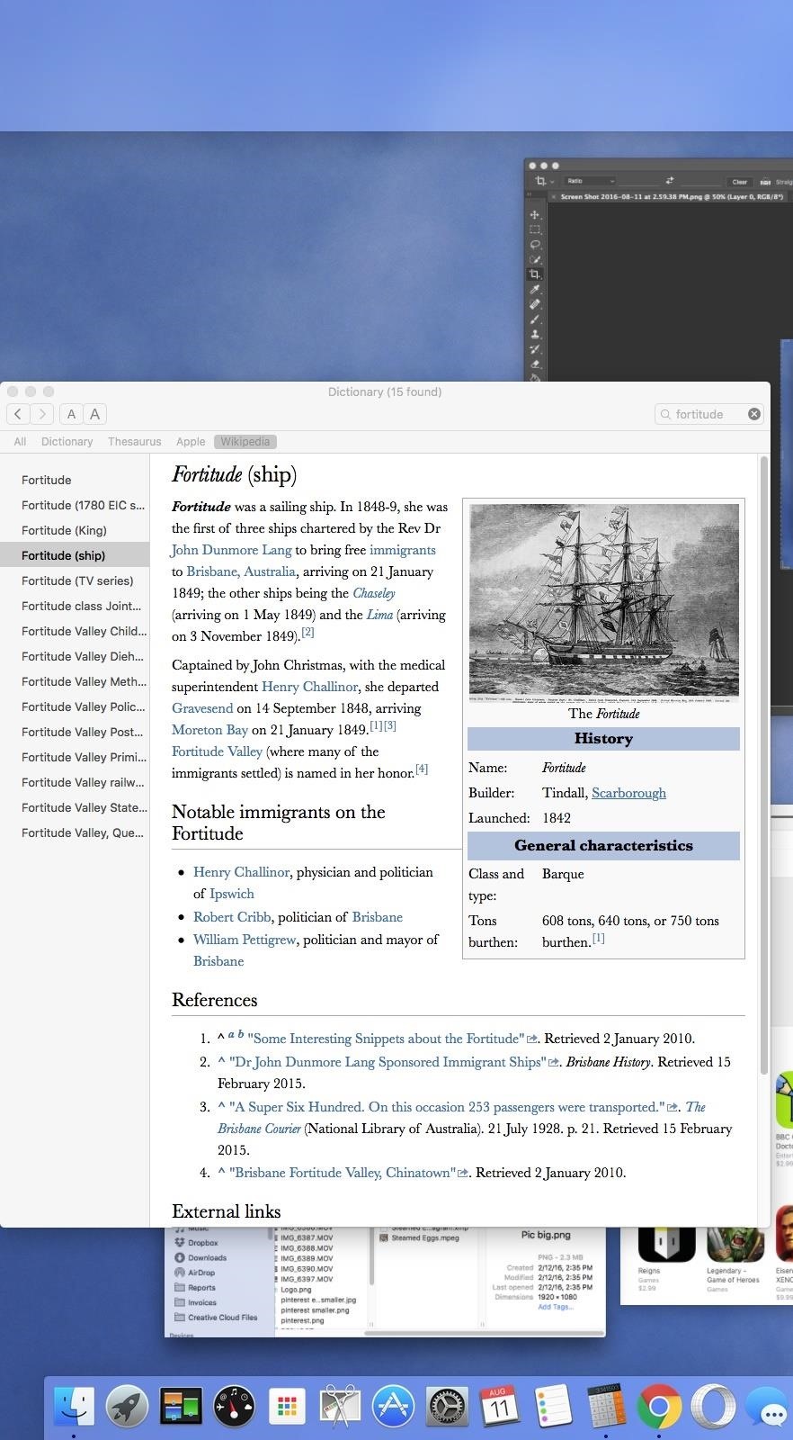793x1440 pixels.
Task: Click Add Tags in Finder preview pane
Action: coord(557,1307)
